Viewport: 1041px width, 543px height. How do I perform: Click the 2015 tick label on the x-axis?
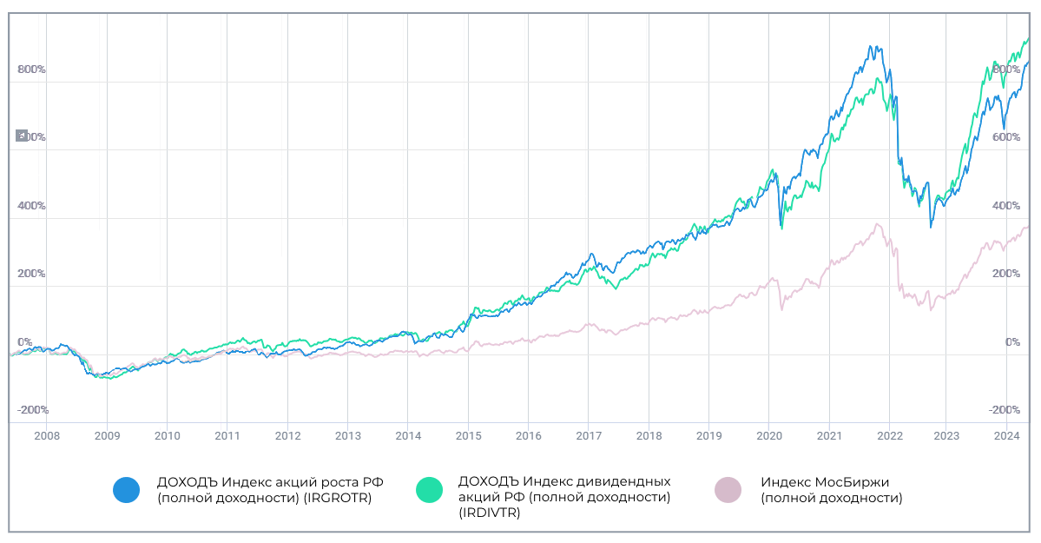click(468, 436)
